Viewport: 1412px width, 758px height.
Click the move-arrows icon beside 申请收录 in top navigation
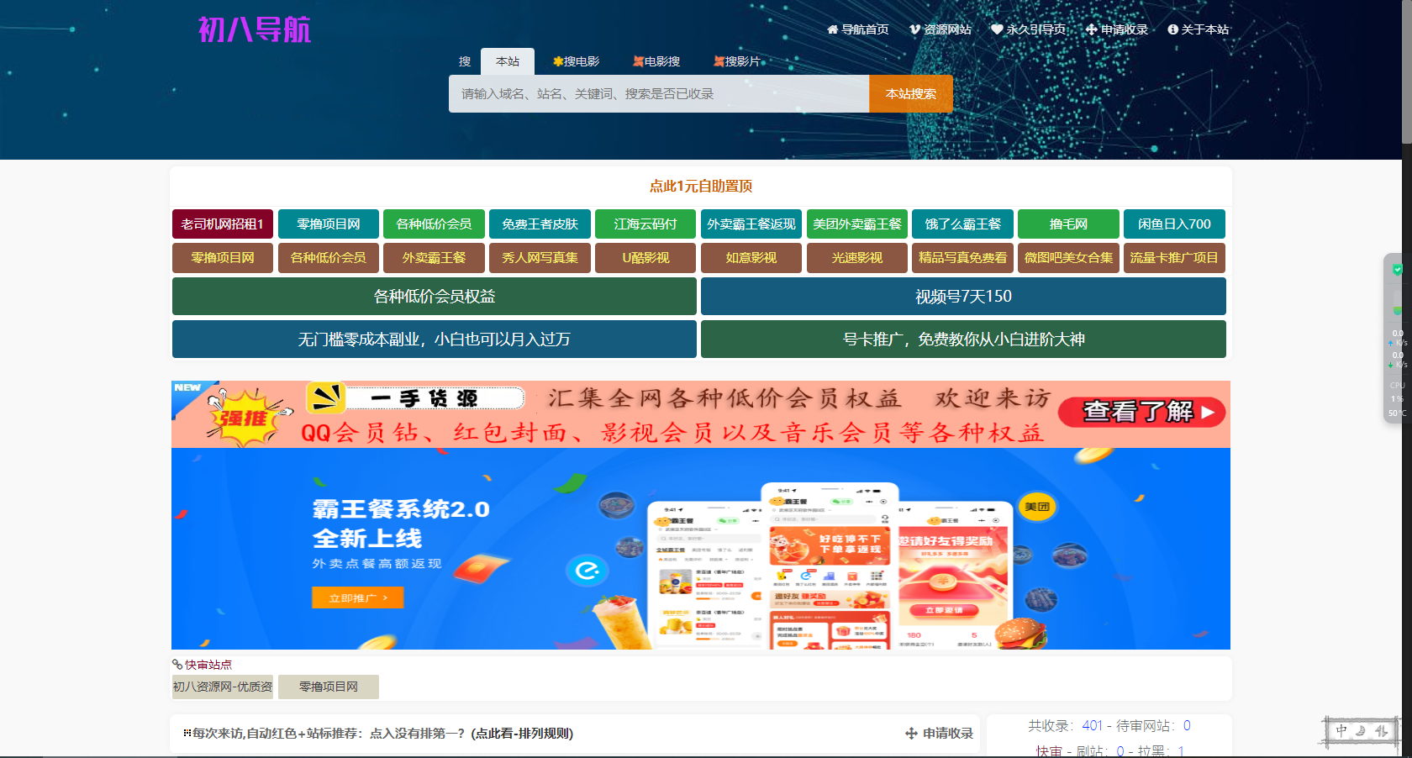[x=1091, y=29]
